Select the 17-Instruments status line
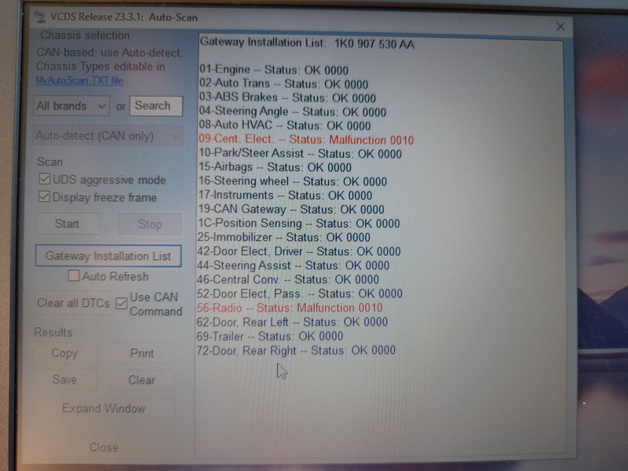This screenshot has width=628, height=471. click(x=285, y=195)
